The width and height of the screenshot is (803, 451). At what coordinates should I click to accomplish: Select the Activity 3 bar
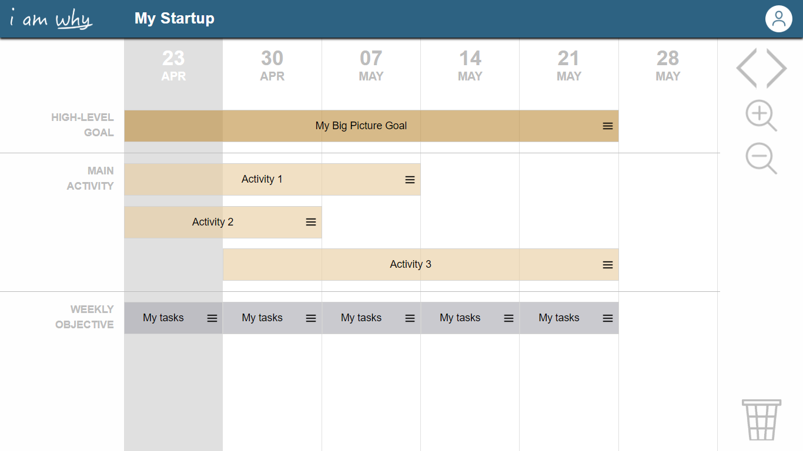click(x=410, y=264)
